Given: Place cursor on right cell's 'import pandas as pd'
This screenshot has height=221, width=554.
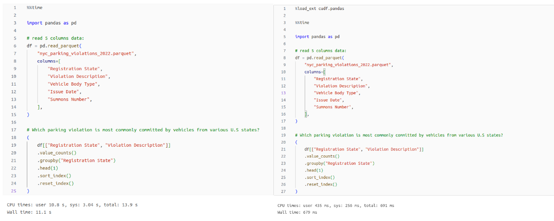Looking at the screenshot, I should [317, 37].
